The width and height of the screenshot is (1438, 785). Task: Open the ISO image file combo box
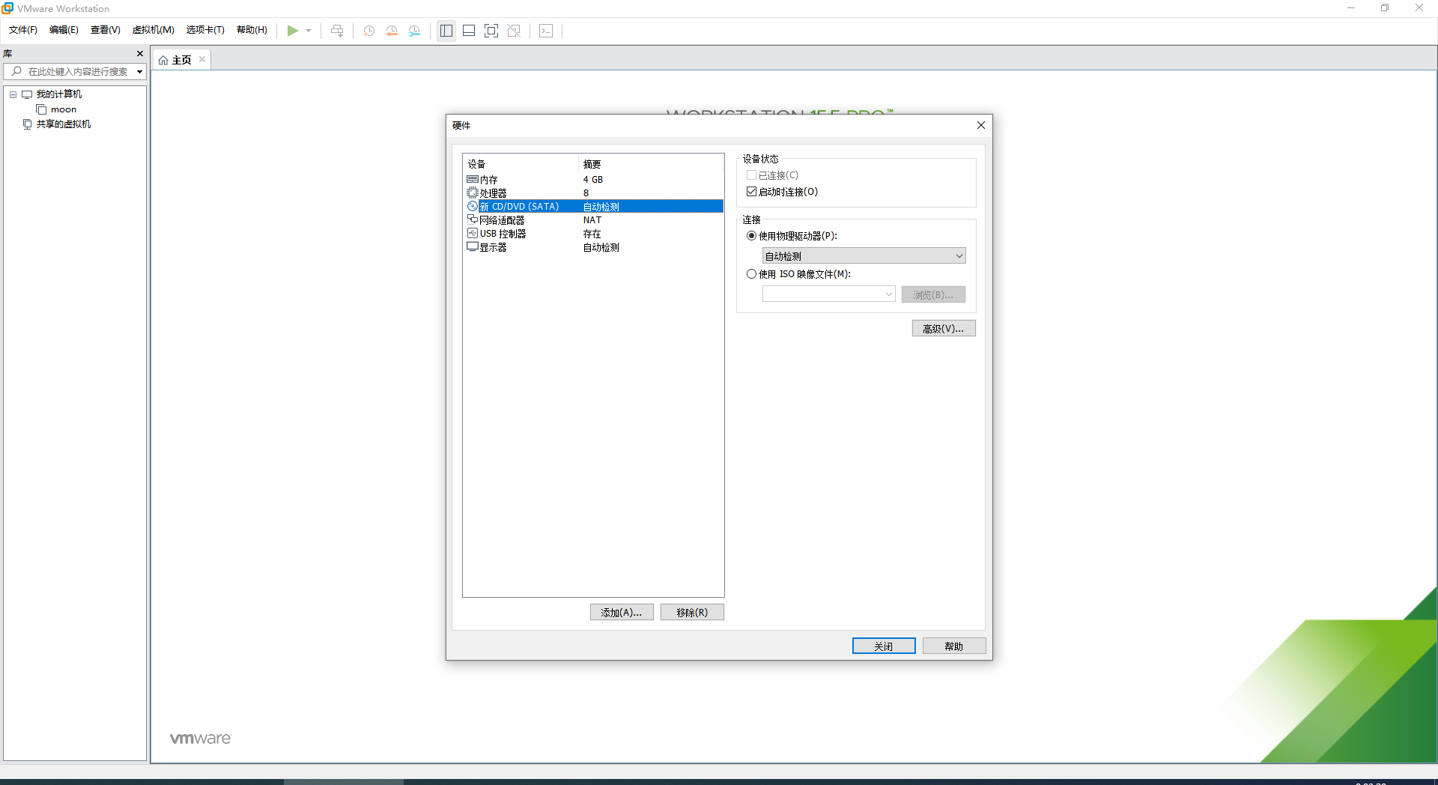coord(828,294)
